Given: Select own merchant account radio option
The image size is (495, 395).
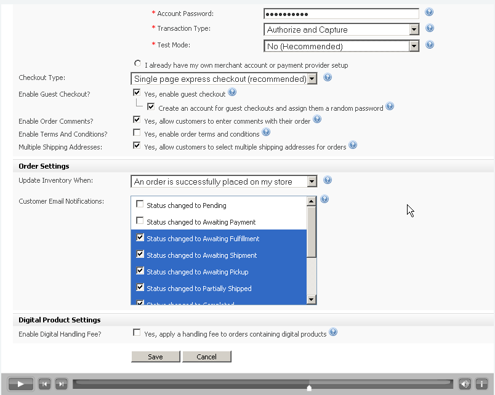Looking at the screenshot, I should point(138,63).
